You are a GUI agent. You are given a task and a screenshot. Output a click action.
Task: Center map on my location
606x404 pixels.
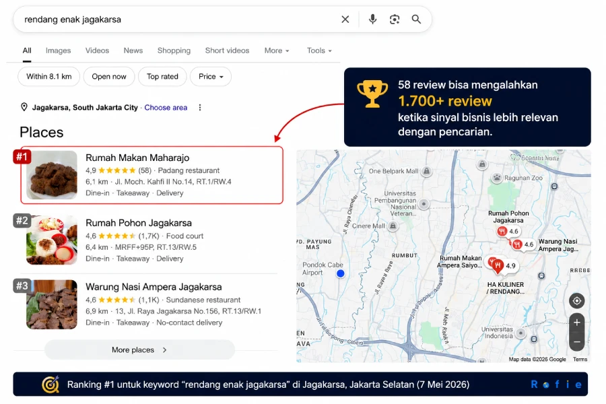coord(576,301)
